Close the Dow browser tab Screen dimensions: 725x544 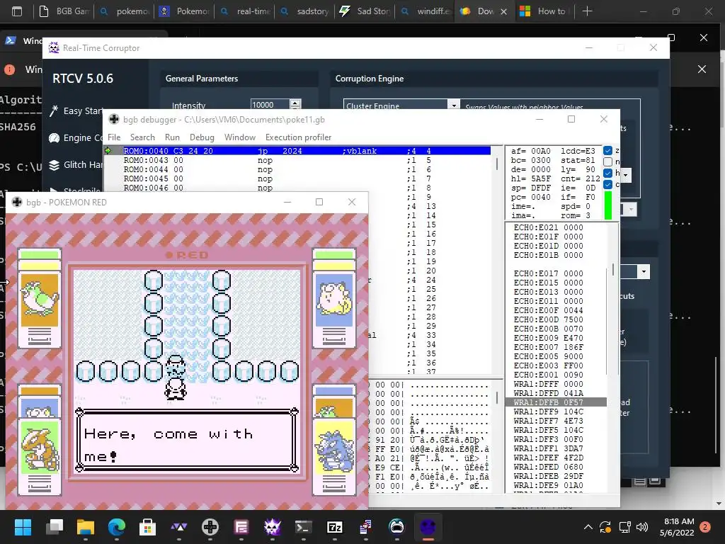(x=504, y=11)
